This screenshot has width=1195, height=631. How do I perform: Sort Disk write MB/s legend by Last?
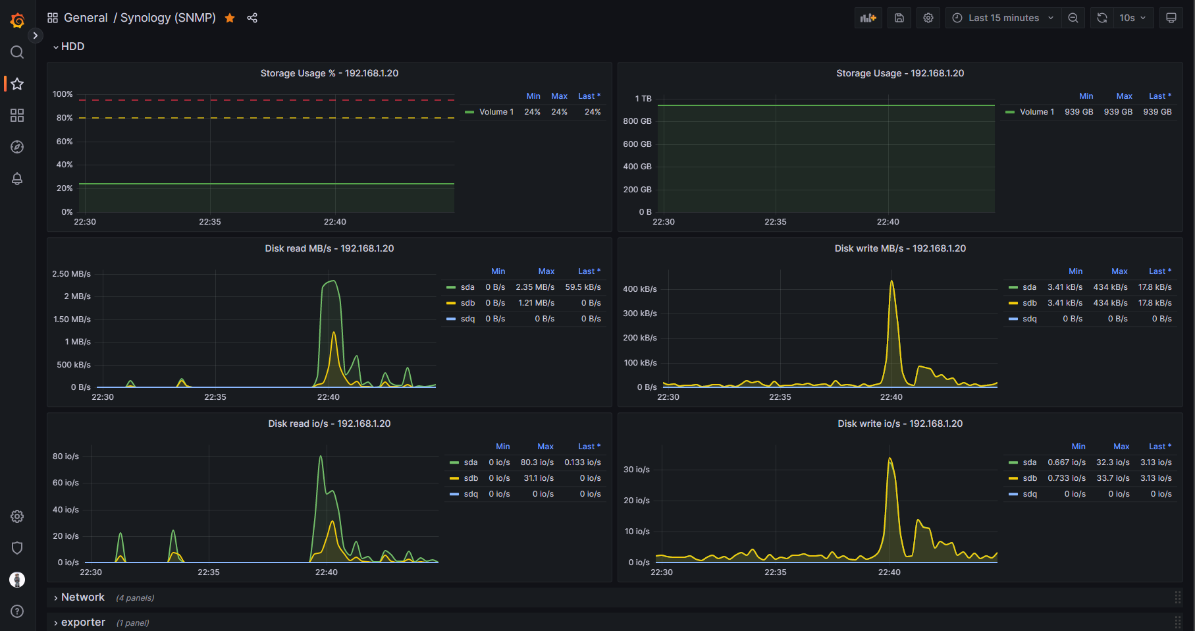(x=1160, y=271)
